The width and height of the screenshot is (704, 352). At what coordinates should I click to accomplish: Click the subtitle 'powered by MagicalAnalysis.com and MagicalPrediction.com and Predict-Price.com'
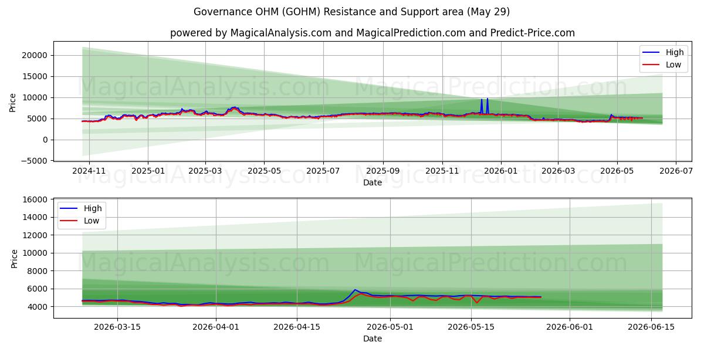[x=373, y=33]
